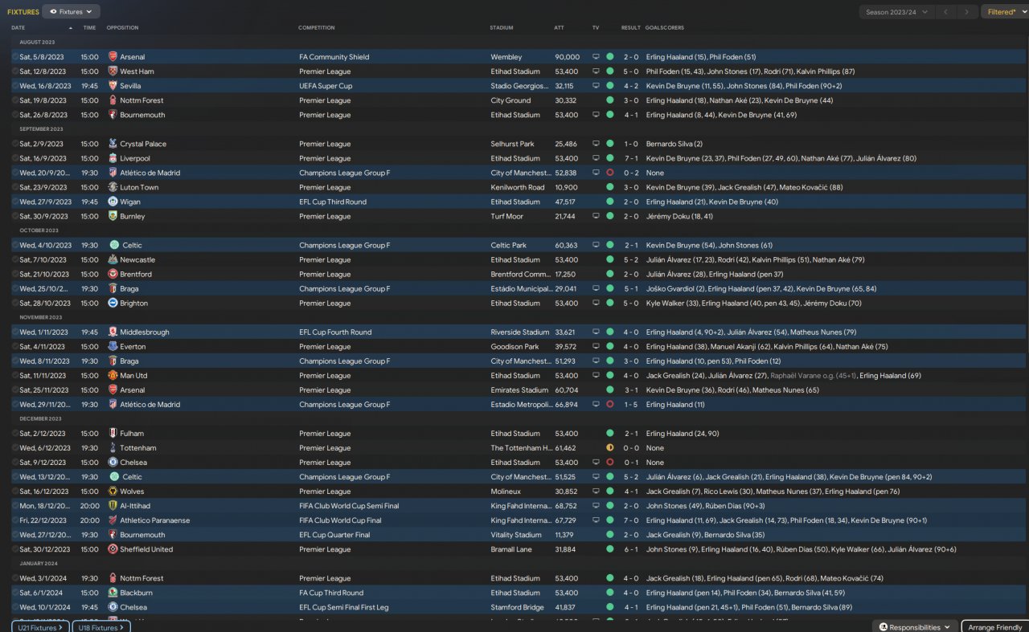This screenshot has width=1029, height=632.
Task: Click the goalscorer text Bernardo Silva (2)
Action: [674, 144]
